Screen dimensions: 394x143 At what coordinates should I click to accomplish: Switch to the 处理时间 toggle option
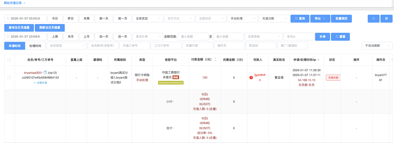35,46
